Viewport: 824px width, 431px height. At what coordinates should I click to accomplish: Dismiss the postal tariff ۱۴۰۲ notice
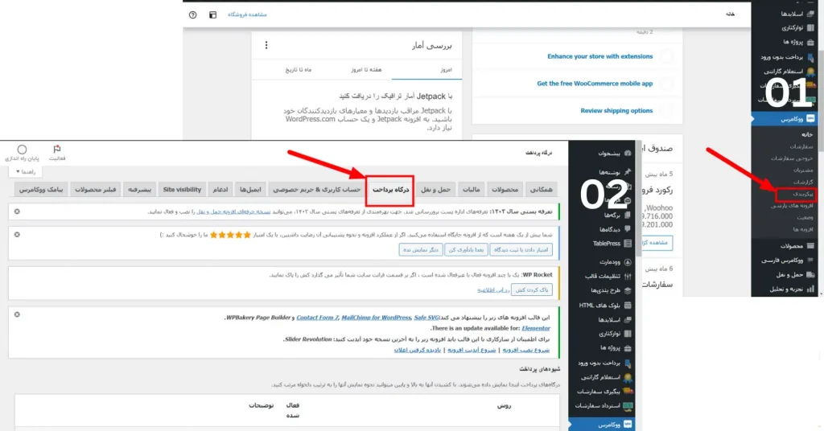pos(17,211)
